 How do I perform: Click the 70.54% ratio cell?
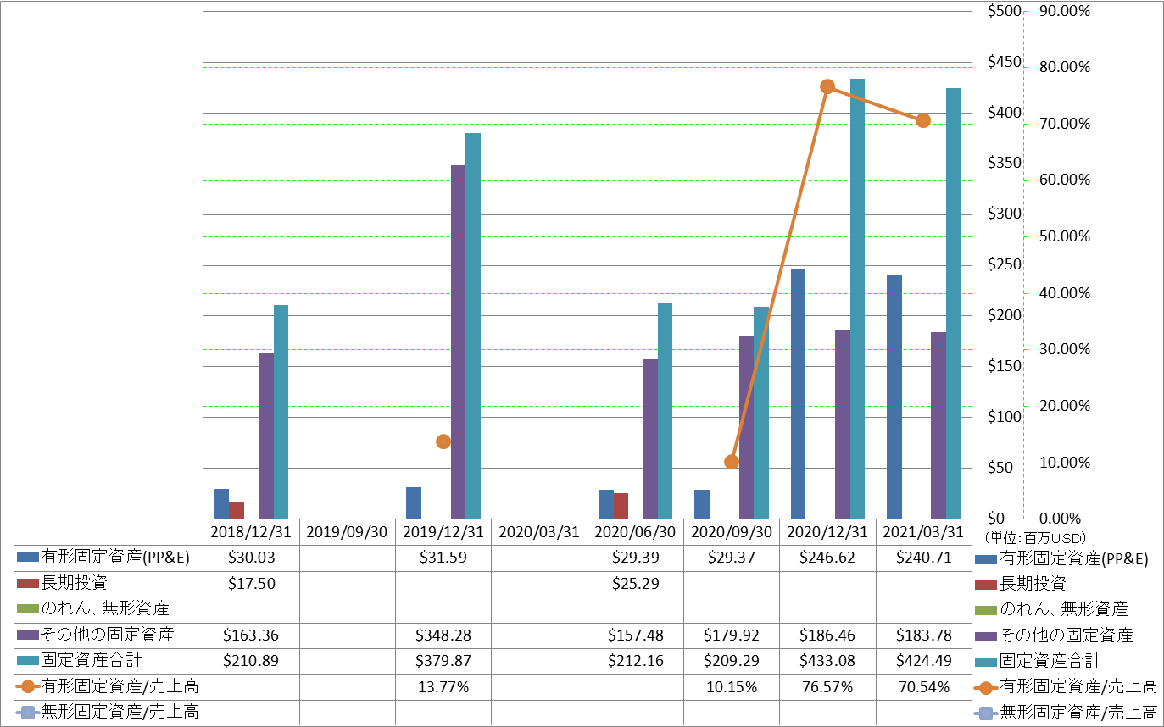(923, 686)
